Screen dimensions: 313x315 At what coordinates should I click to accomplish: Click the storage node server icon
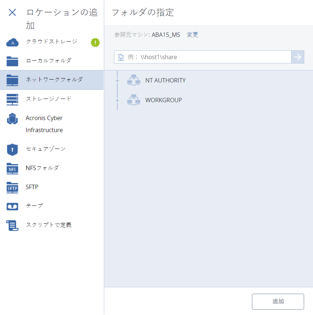tap(12, 99)
